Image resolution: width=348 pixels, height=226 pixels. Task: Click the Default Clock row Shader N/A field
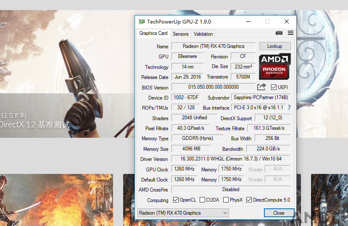pyautogui.click(x=278, y=179)
